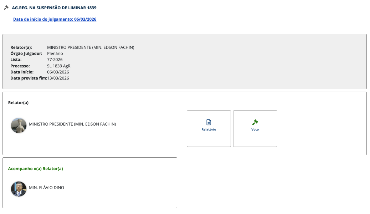The image size is (370, 214).
Task: Select the expected end date 13/03/2026
Action: (58, 78)
